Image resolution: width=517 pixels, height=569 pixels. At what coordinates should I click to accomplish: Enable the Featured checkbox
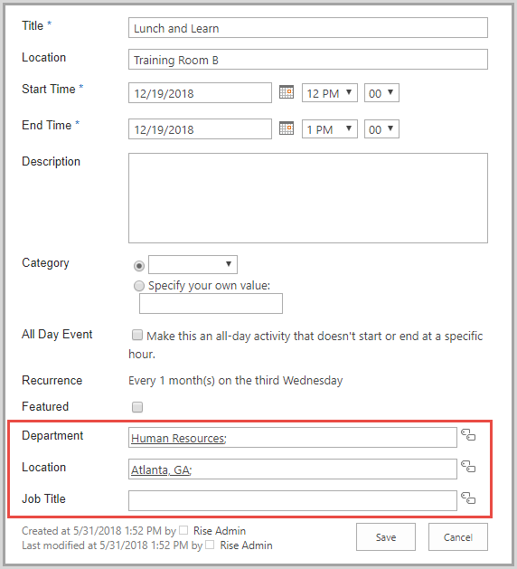tap(137, 407)
